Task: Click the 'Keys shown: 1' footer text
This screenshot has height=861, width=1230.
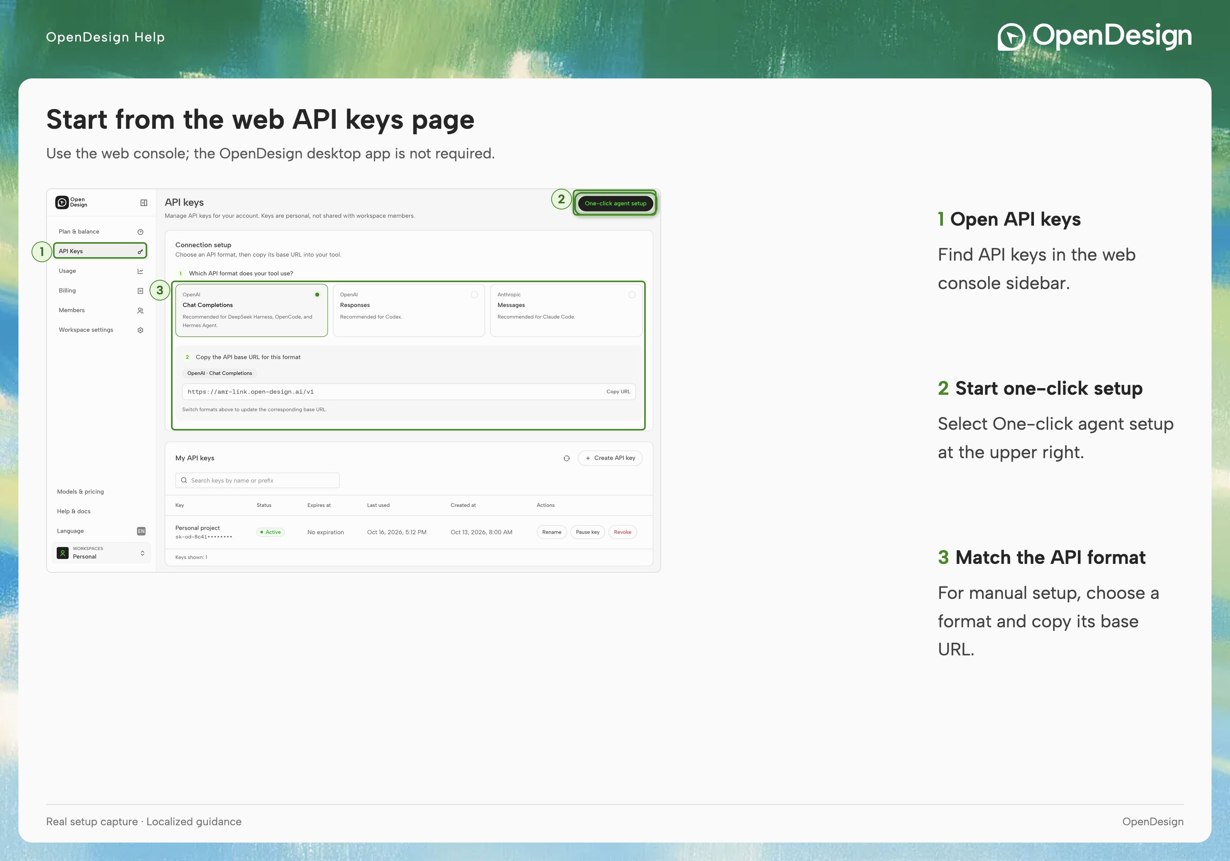Action: click(x=191, y=557)
